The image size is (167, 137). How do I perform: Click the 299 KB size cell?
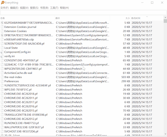click(x=125, y=81)
